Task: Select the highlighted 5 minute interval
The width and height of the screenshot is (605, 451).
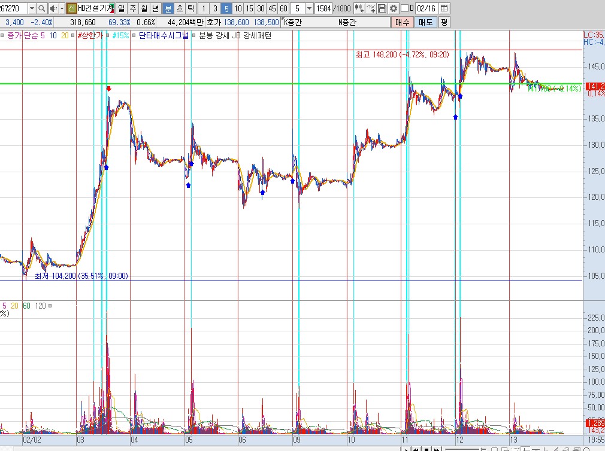Action: pyautogui.click(x=226, y=8)
